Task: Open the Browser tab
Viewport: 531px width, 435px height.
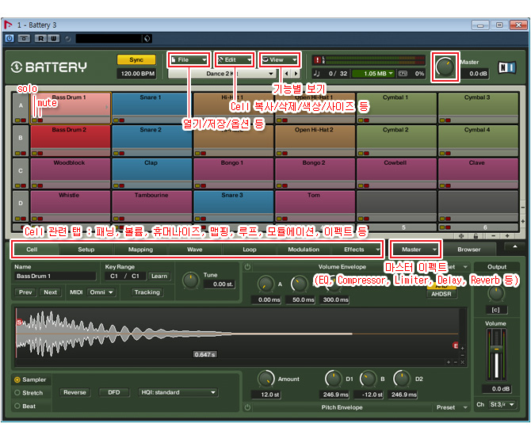Action: 469,250
